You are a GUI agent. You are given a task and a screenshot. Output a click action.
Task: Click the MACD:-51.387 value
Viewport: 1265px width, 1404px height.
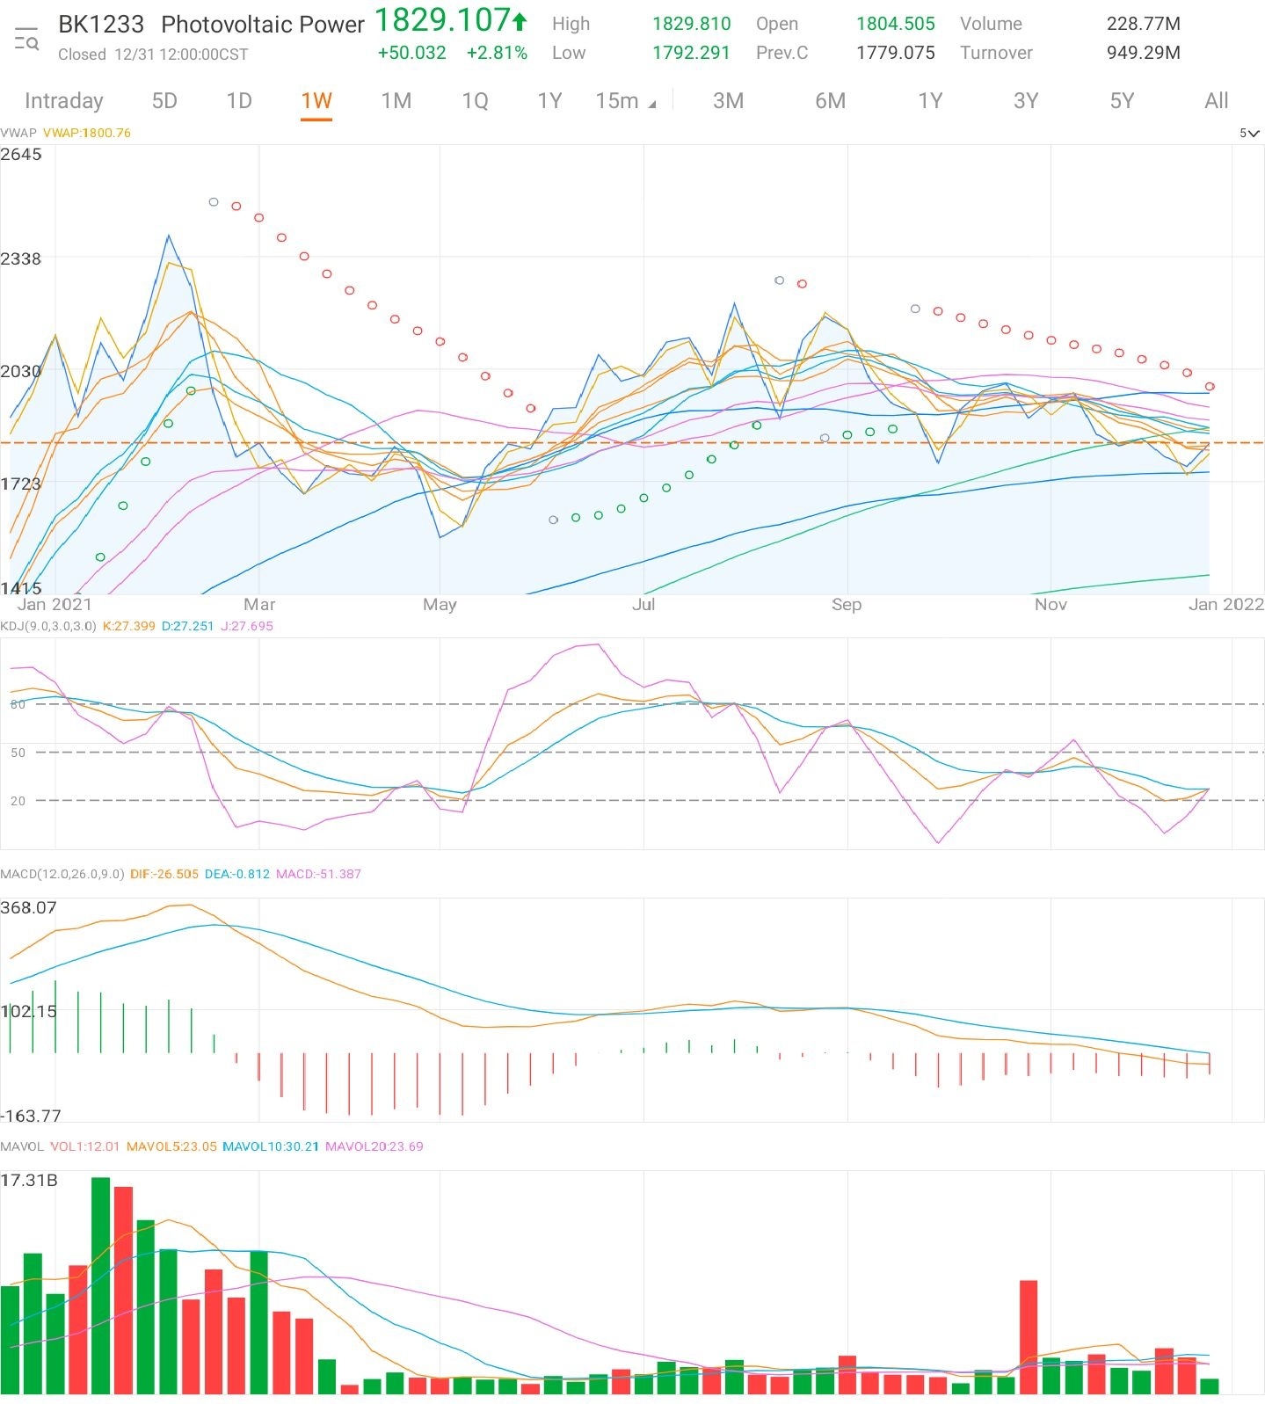coord(318,875)
